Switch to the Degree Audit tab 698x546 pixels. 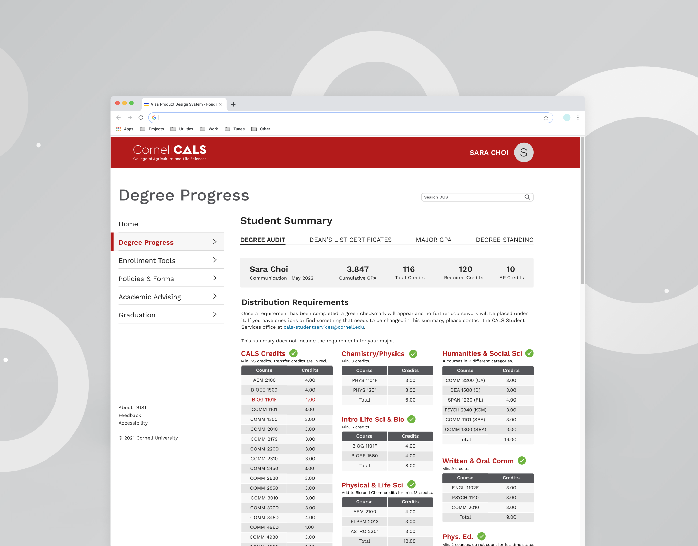263,240
